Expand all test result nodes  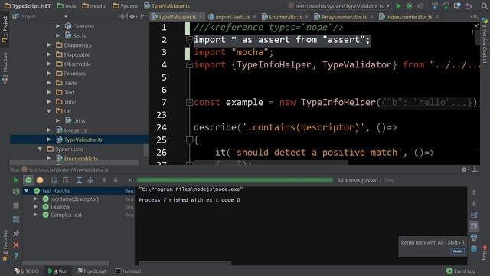pyautogui.click(x=79, y=180)
